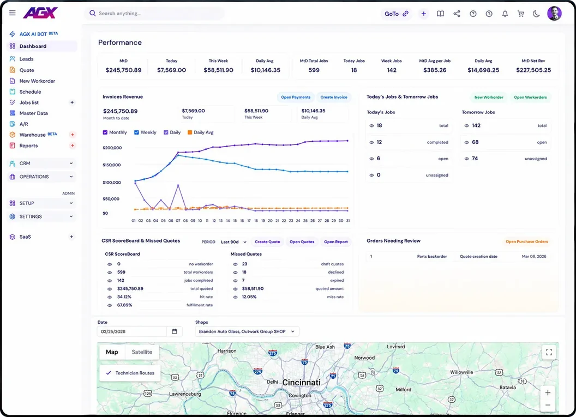Click the calendar icon in Date field
The height and width of the screenshot is (417, 576).
coord(175,331)
